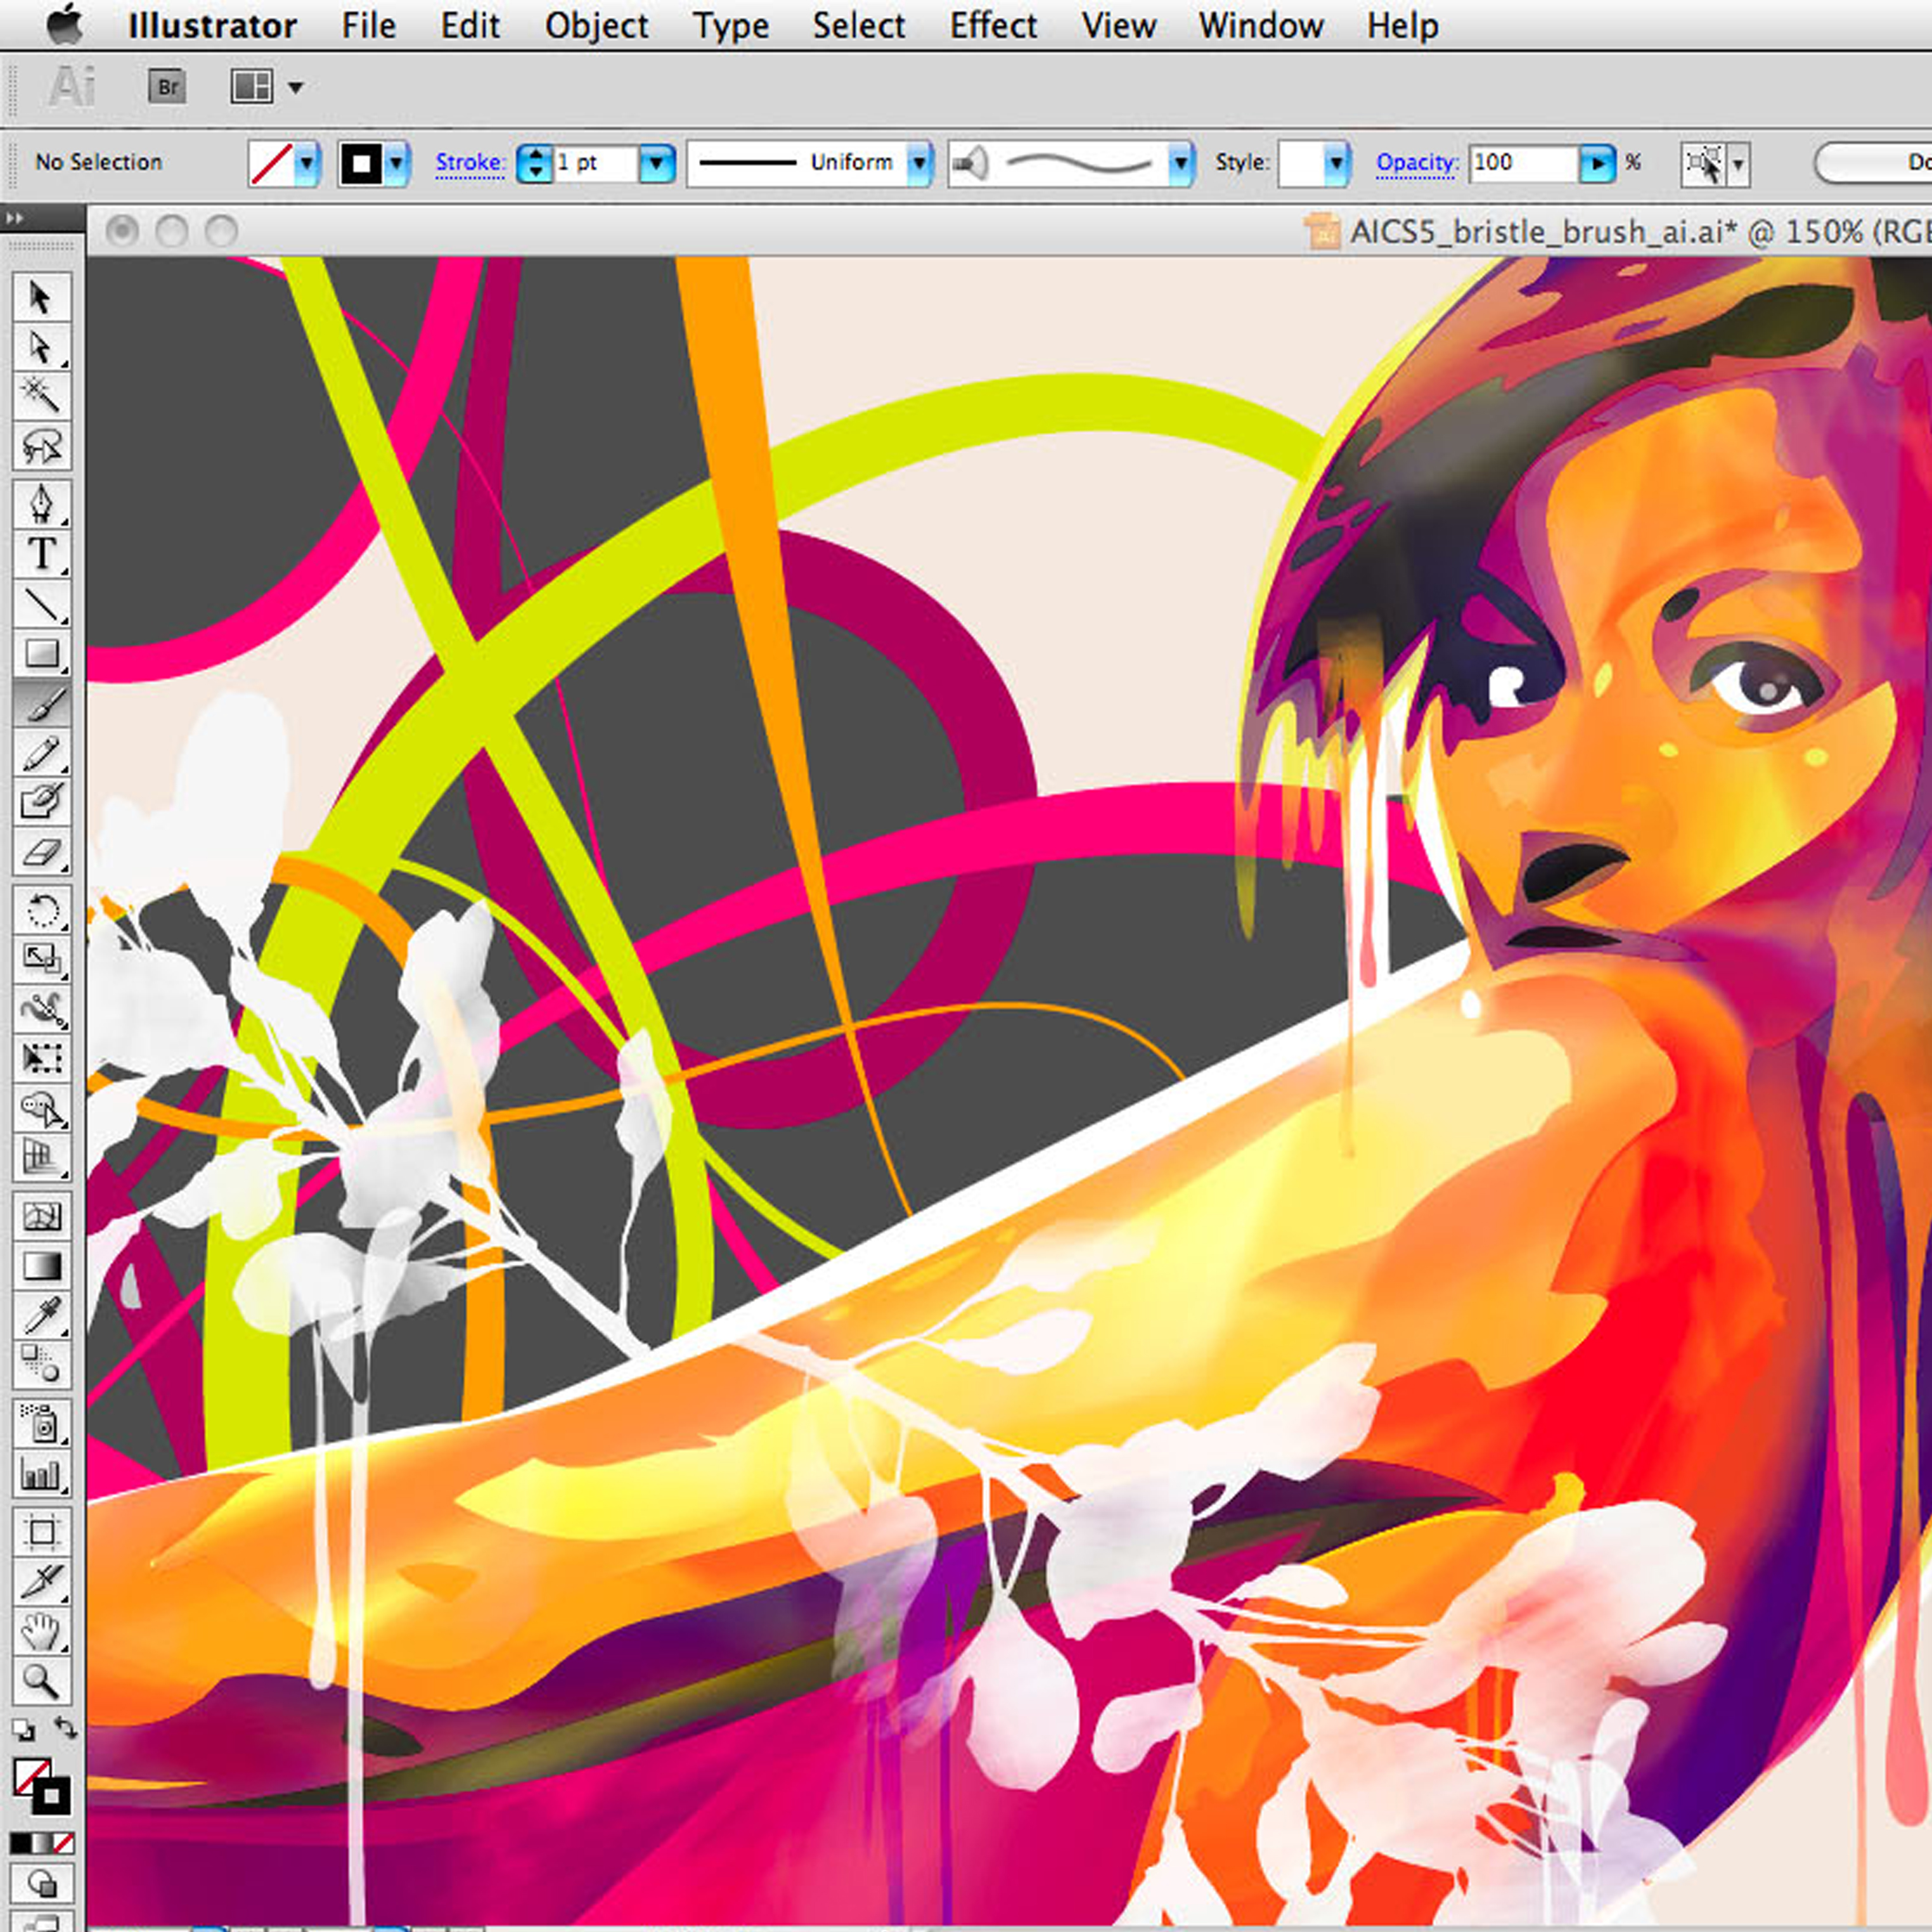Open the opacity slider arrow

[x=1597, y=163]
